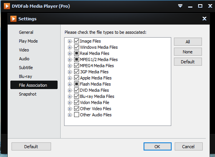The height and width of the screenshot is (157, 215).
Task: Minimize the DVDFab Media Player window
Action: pyautogui.click(x=190, y=7)
